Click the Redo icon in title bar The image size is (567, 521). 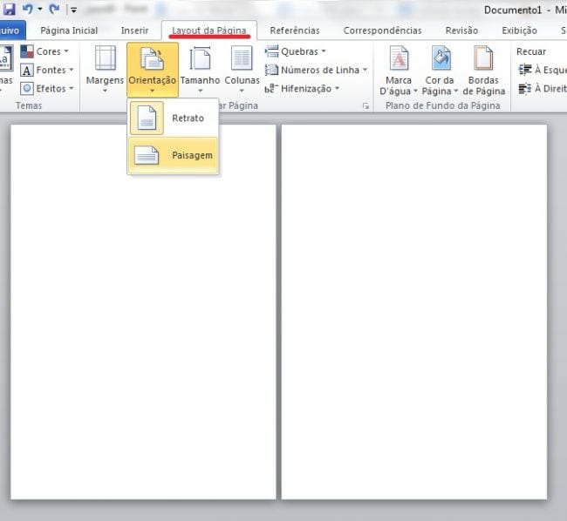click(x=54, y=10)
